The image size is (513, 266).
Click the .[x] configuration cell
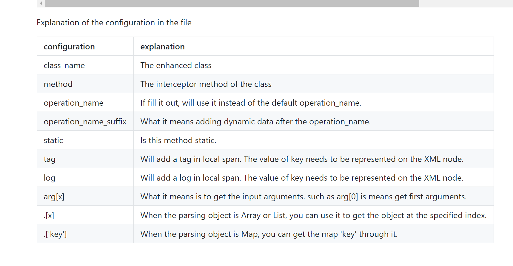pos(85,215)
